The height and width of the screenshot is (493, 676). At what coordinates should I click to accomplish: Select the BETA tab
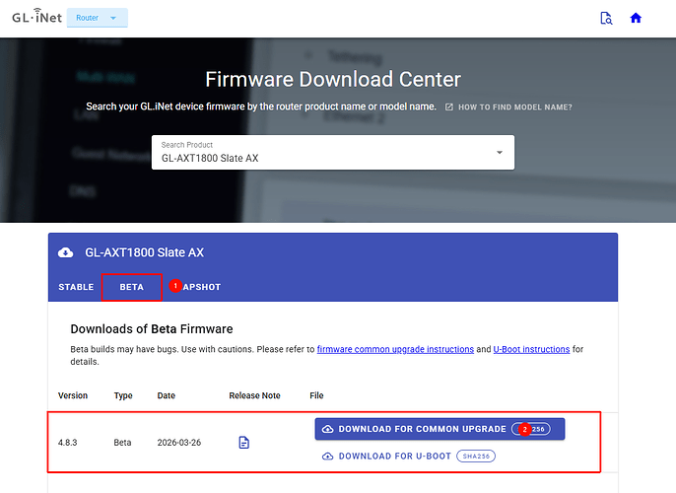click(x=131, y=287)
